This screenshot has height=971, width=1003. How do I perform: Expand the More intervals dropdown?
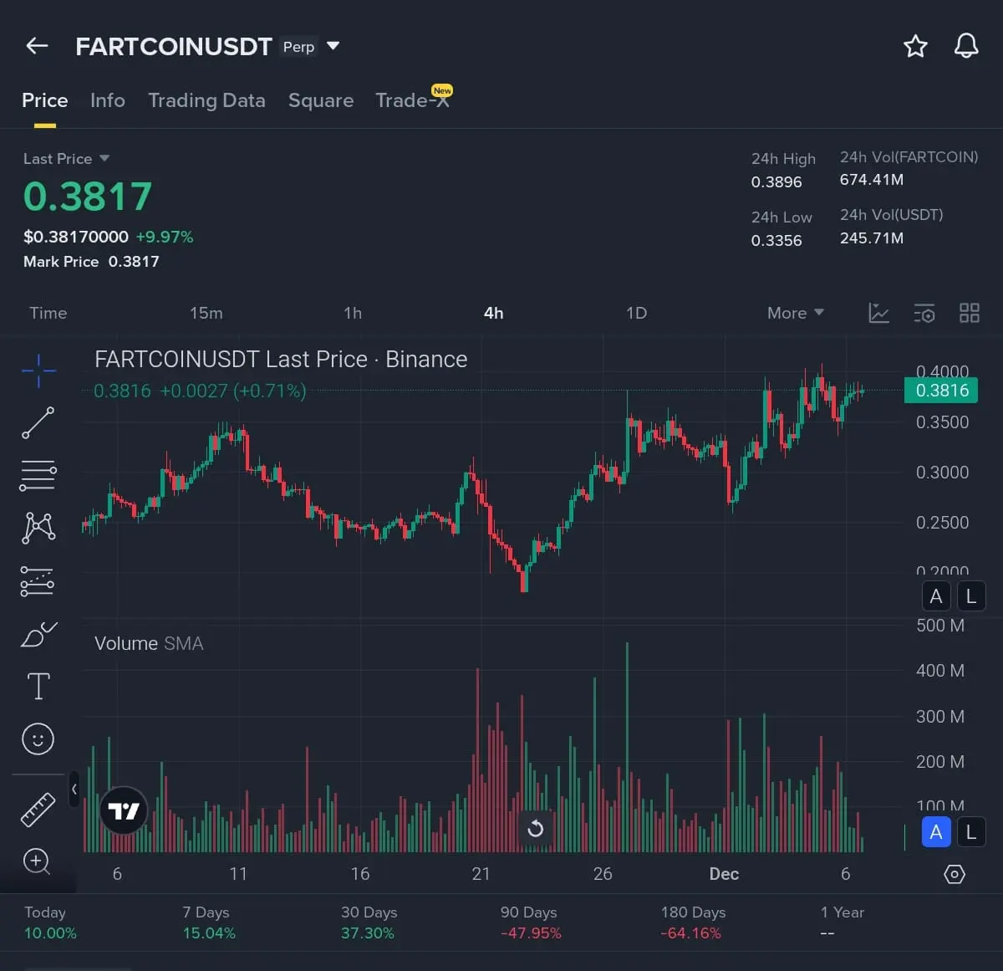coord(795,313)
